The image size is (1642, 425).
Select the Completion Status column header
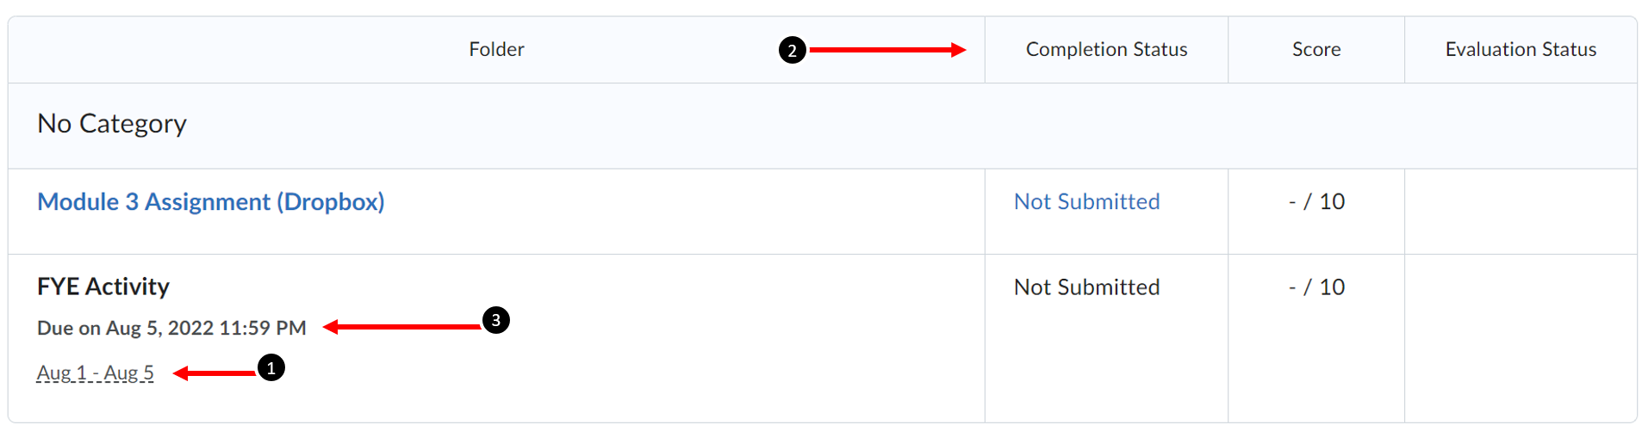point(1106,50)
